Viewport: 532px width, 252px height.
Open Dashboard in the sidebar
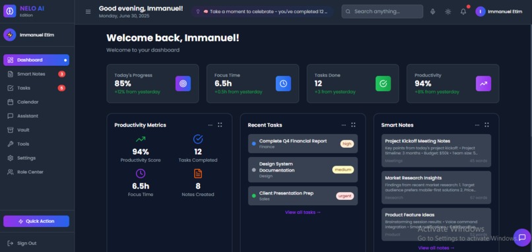pyautogui.click(x=36, y=60)
